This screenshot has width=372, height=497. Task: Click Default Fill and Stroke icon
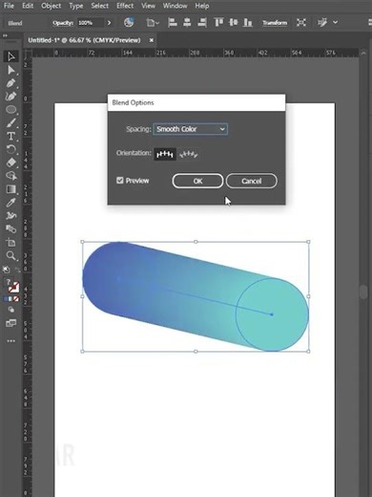tap(6, 270)
